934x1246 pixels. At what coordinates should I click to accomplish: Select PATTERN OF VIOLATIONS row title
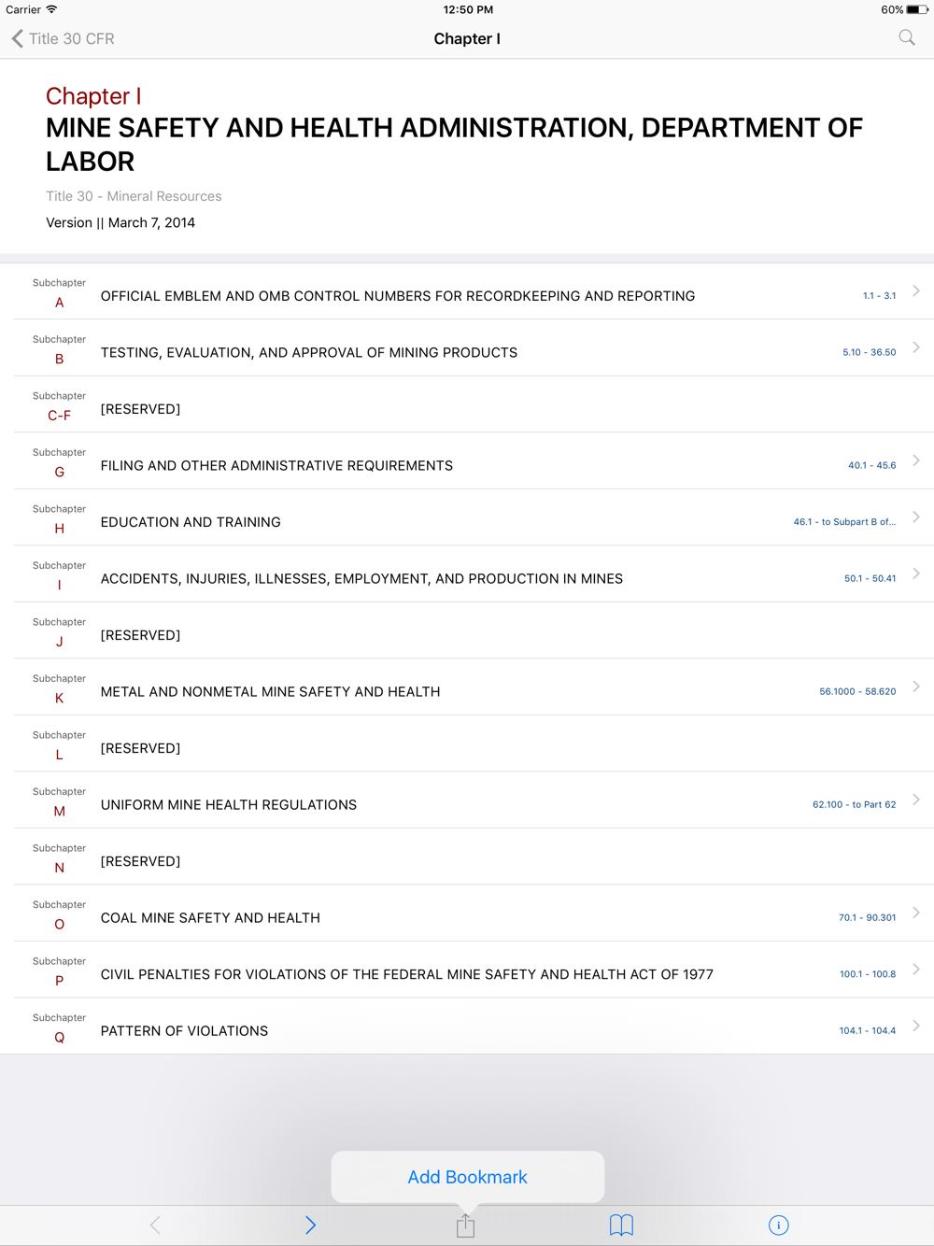pyautogui.click(x=184, y=1030)
